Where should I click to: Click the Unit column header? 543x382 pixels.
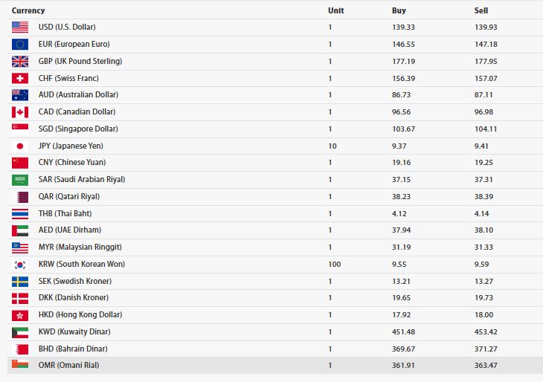tap(335, 10)
